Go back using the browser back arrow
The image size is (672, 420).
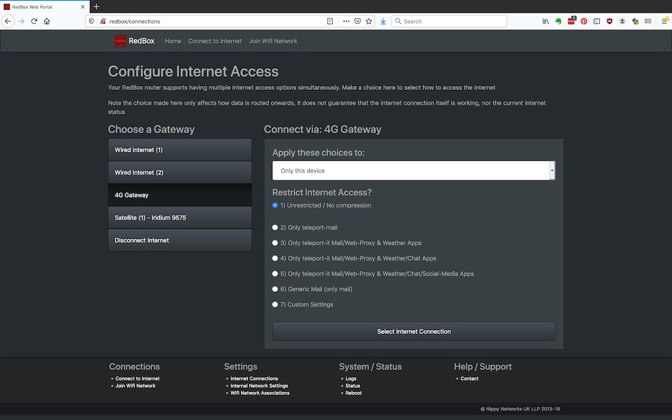point(8,21)
